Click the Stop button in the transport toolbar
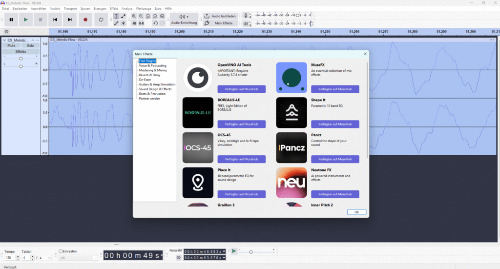The width and height of the screenshot is (500, 269). tap(40, 20)
